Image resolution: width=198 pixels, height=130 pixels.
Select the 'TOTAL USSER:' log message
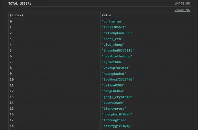(x=20, y=3)
